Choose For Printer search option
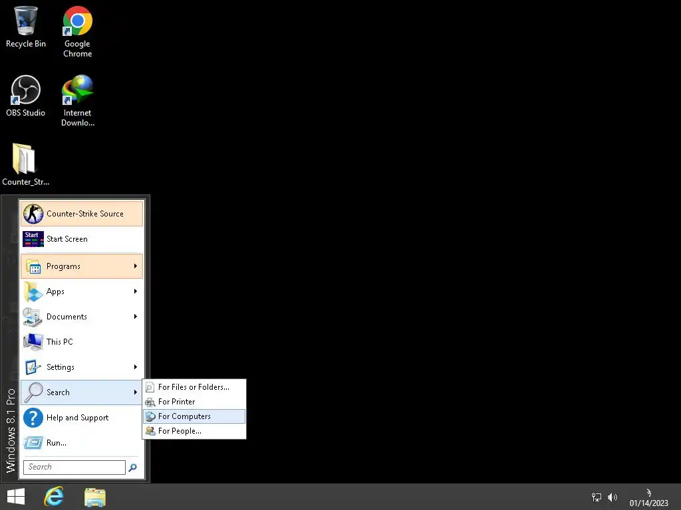This screenshot has height=510, width=681. [194, 402]
